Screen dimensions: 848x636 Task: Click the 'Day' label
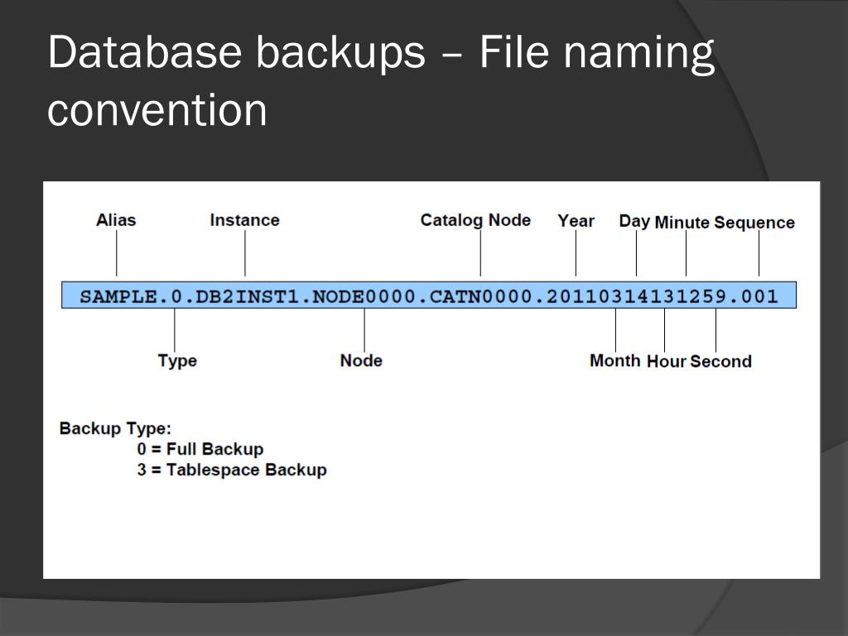tap(634, 221)
